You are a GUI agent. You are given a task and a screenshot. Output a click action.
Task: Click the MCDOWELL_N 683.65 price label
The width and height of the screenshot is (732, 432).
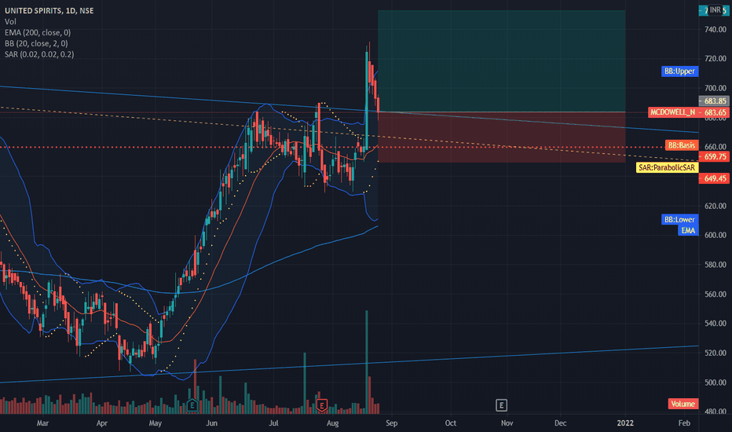point(689,112)
